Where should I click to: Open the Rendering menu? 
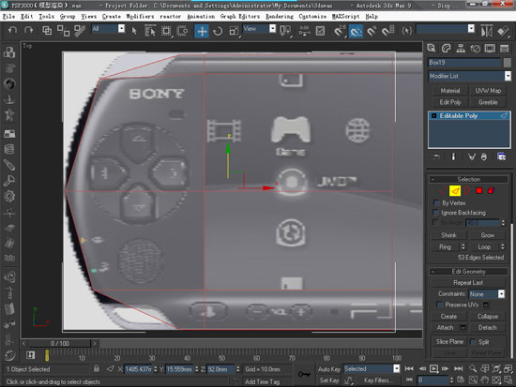pos(280,17)
